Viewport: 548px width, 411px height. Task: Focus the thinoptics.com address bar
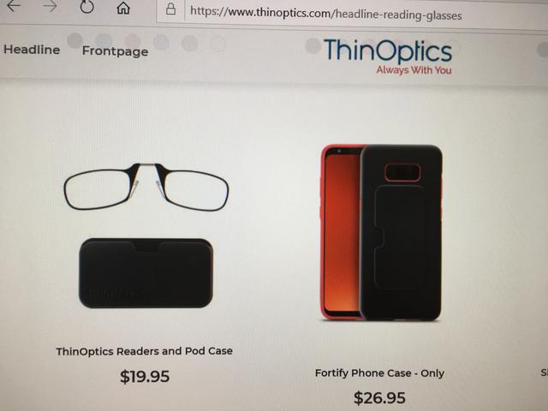click(351, 14)
